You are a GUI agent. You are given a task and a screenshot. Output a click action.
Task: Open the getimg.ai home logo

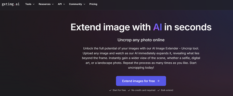(11, 4)
